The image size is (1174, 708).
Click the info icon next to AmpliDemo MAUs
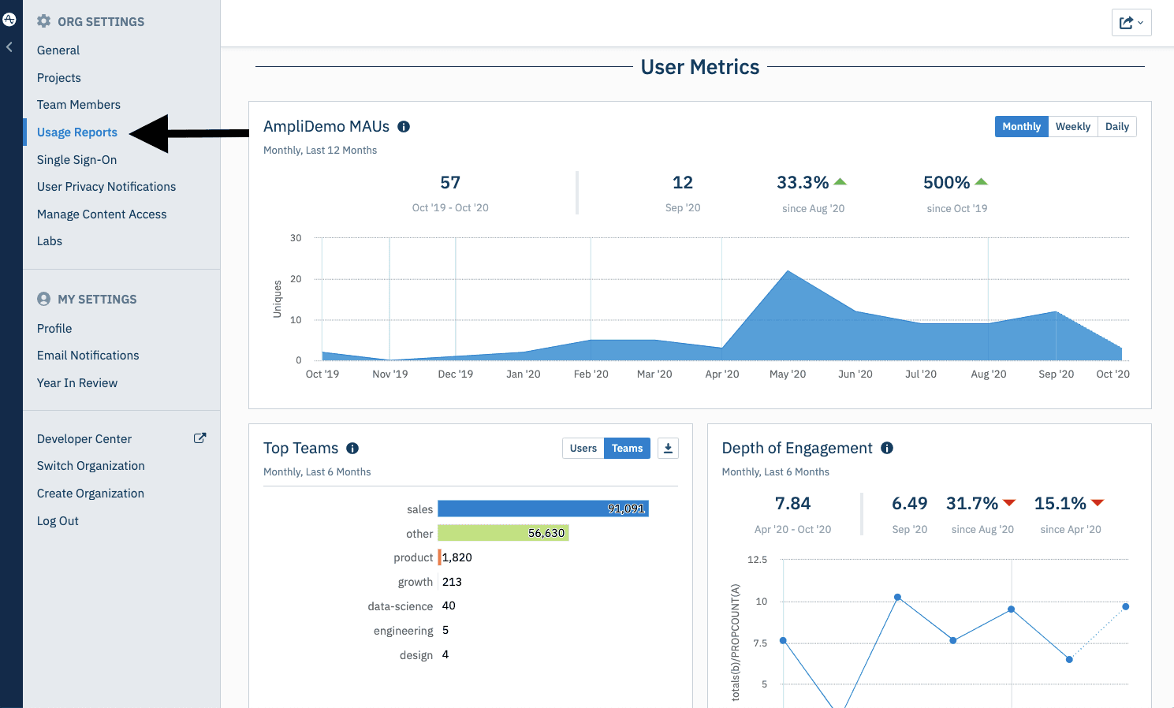point(404,126)
